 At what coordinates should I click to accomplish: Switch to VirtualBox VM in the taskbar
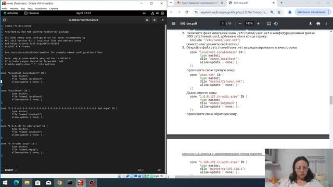[x=81, y=183]
